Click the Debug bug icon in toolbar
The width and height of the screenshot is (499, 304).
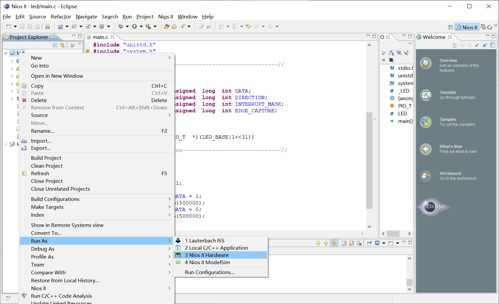(121, 26)
